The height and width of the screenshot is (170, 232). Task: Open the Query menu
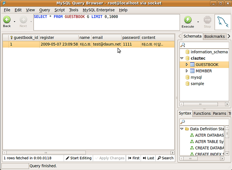tap(44, 10)
